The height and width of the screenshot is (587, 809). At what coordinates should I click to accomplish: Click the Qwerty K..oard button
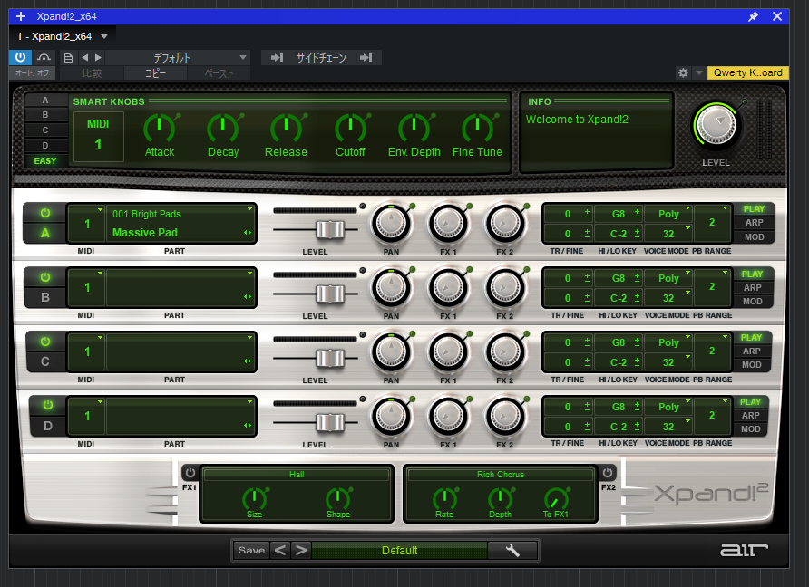[747, 72]
